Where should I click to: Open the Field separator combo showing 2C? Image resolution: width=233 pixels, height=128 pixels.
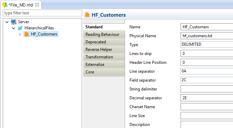(x=207, y=80)
